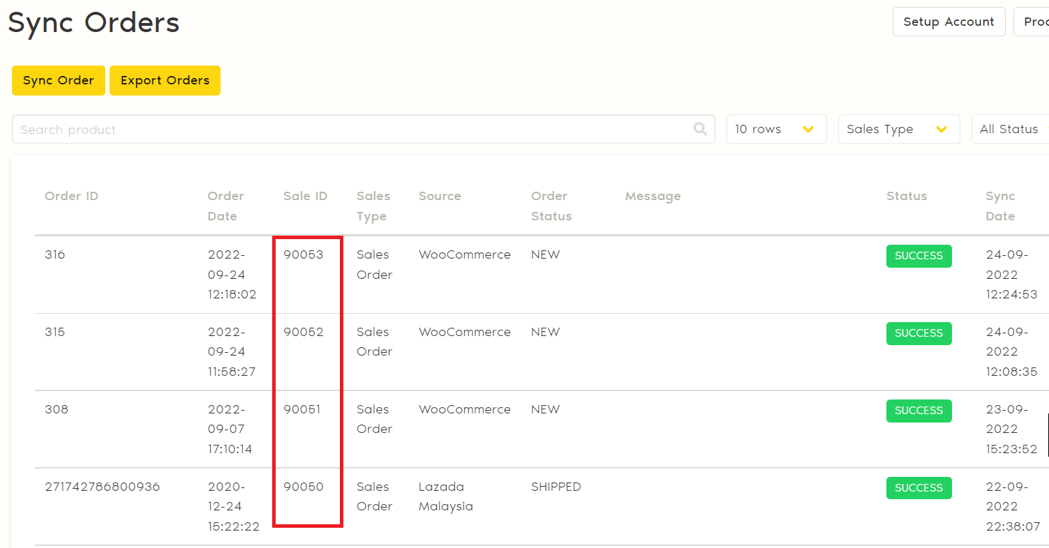Select sale ID 90052

tap(304, 332)
